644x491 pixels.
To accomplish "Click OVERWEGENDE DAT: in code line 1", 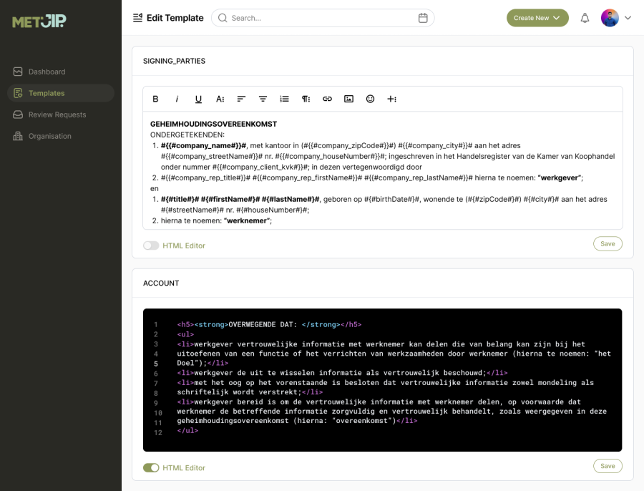I will coord(263,325).
